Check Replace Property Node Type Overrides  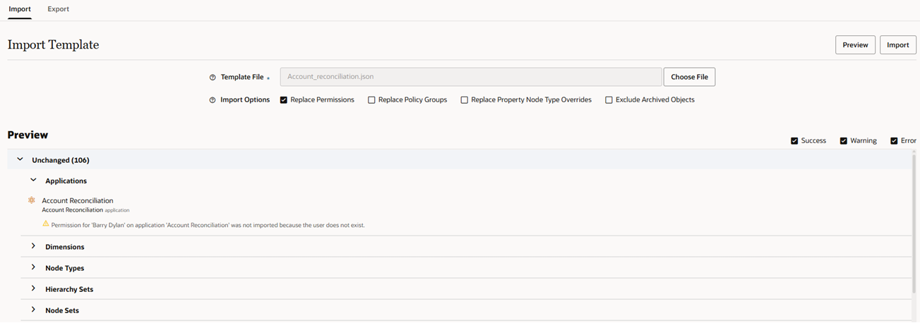click(x=465, y=100)
